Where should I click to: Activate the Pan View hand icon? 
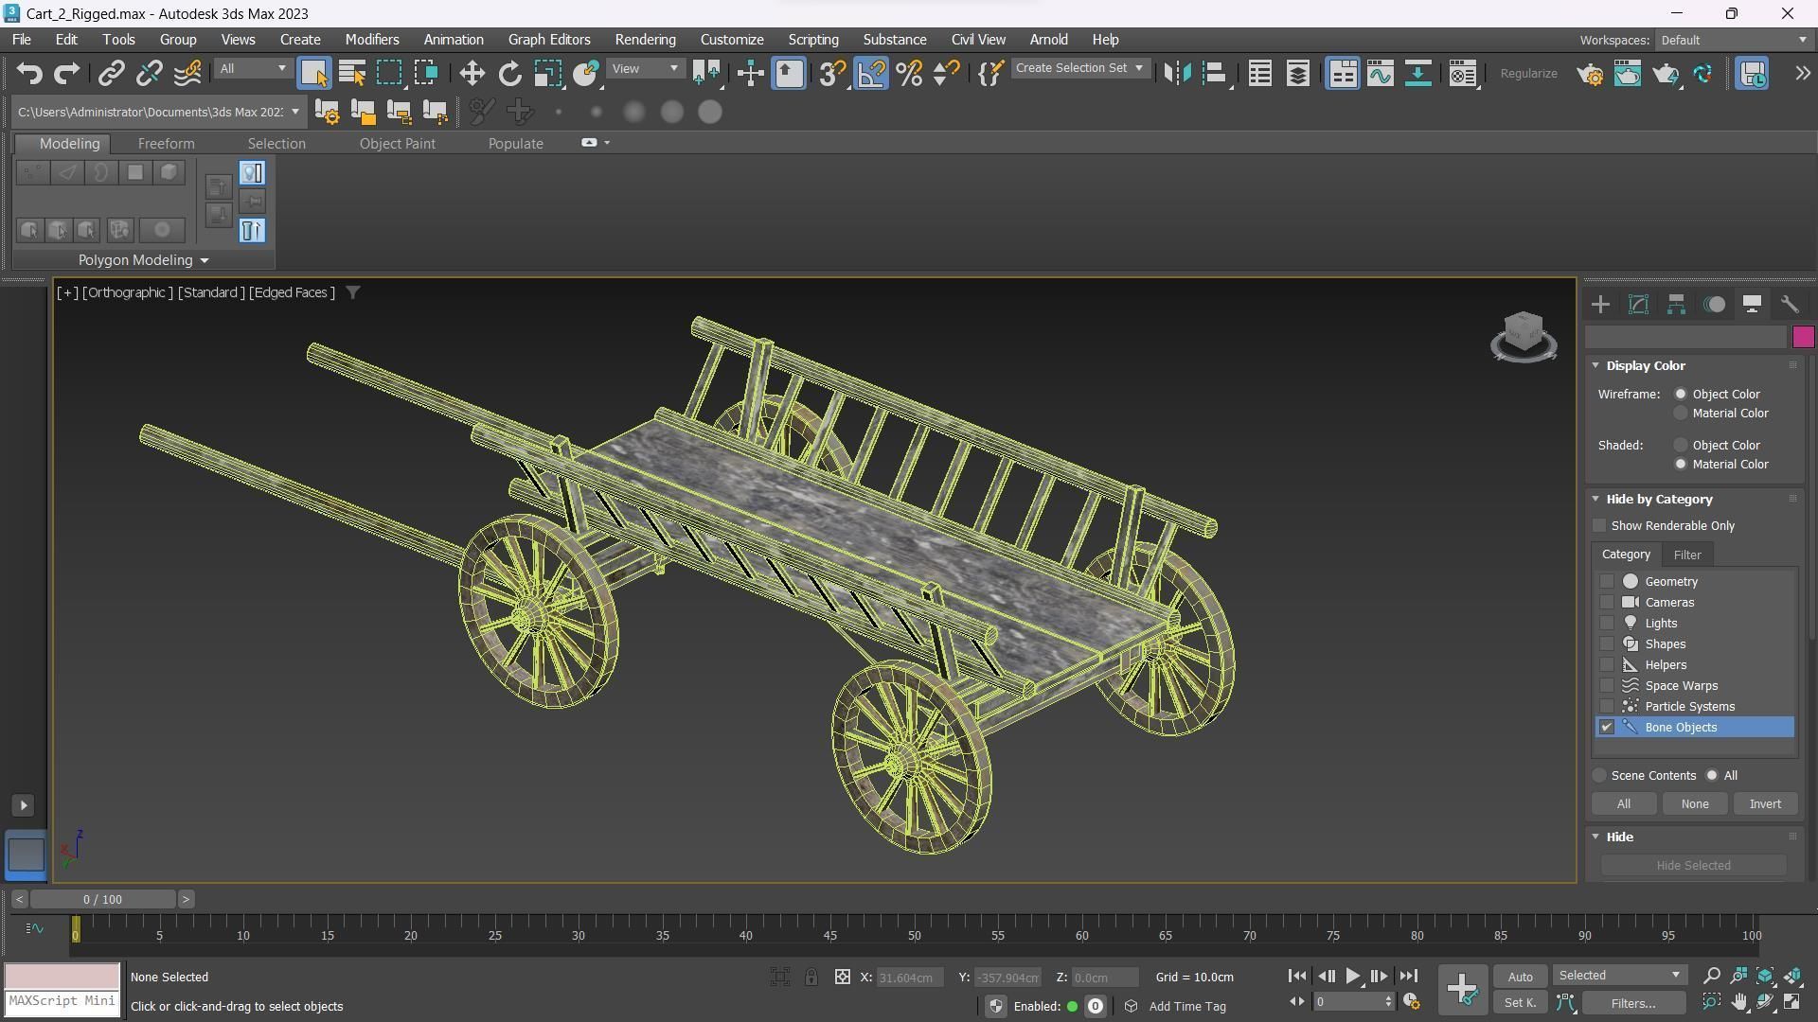[1738, 1002]
